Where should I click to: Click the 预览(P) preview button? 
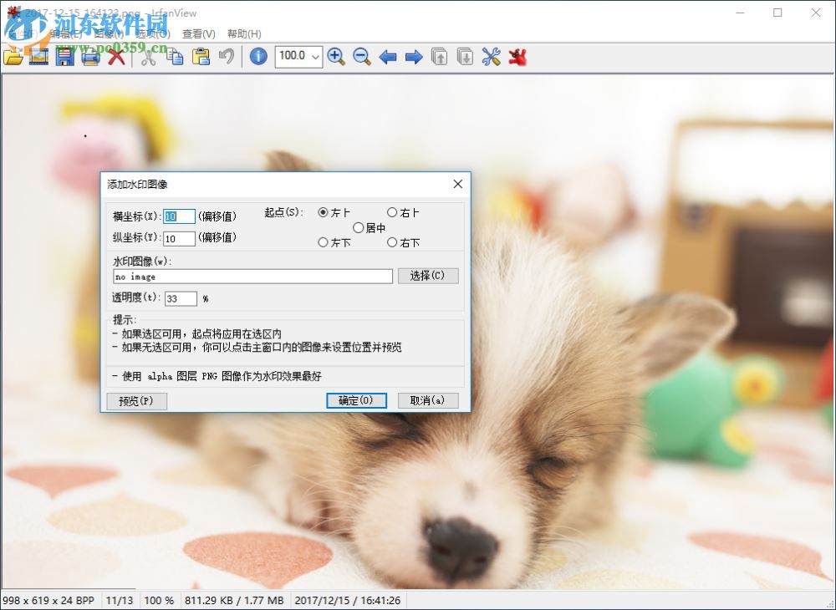coord(136,400)
